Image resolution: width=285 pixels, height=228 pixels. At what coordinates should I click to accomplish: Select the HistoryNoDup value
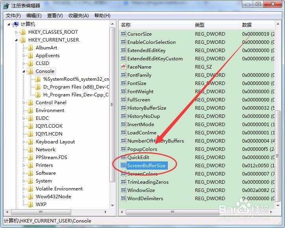coord(143,116)
